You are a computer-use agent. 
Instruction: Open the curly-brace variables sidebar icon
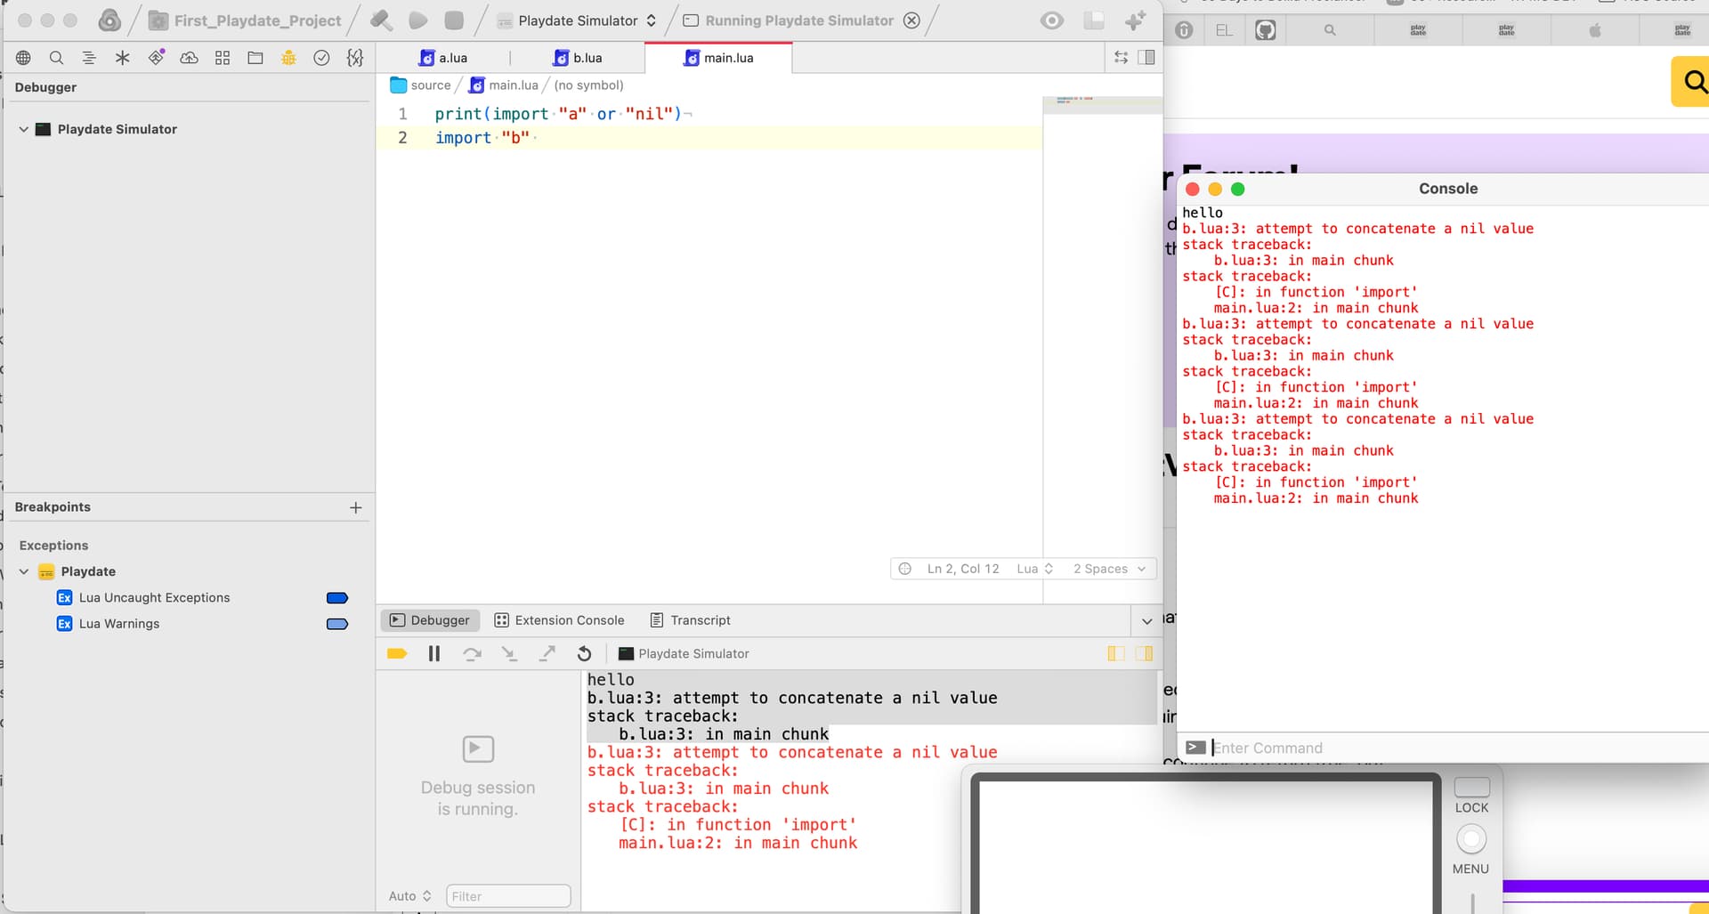pos(355,58)
